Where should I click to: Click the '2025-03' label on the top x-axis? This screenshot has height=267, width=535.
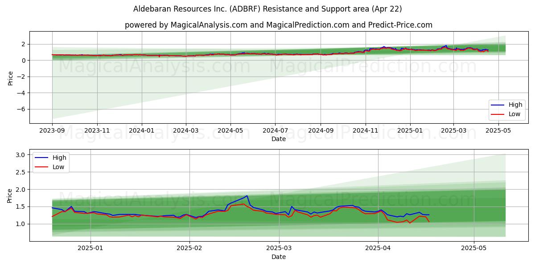[453, 131]
